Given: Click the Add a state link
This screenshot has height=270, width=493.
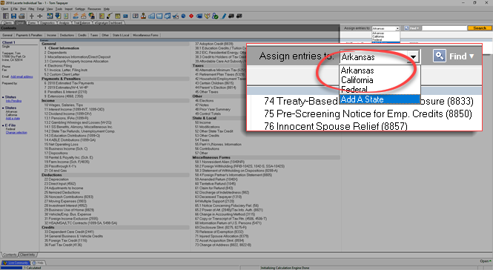Looking at the screenshot, I should 13,119.
